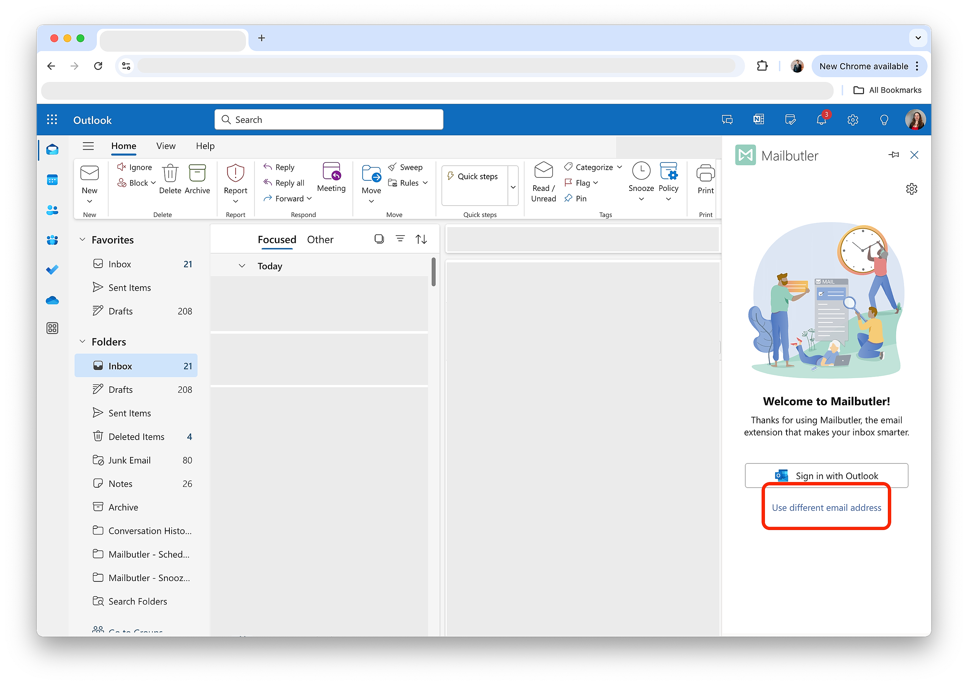Viewport: 968px width, 685px height.
Task: Click the Reply button
Action: point(279,167)
